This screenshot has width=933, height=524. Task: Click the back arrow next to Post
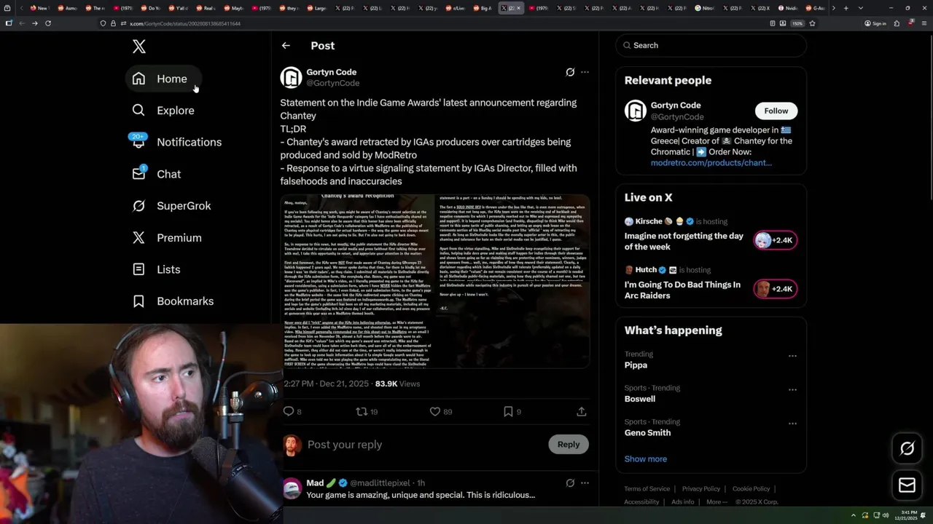pyautogui.click(x=286, y=46)
